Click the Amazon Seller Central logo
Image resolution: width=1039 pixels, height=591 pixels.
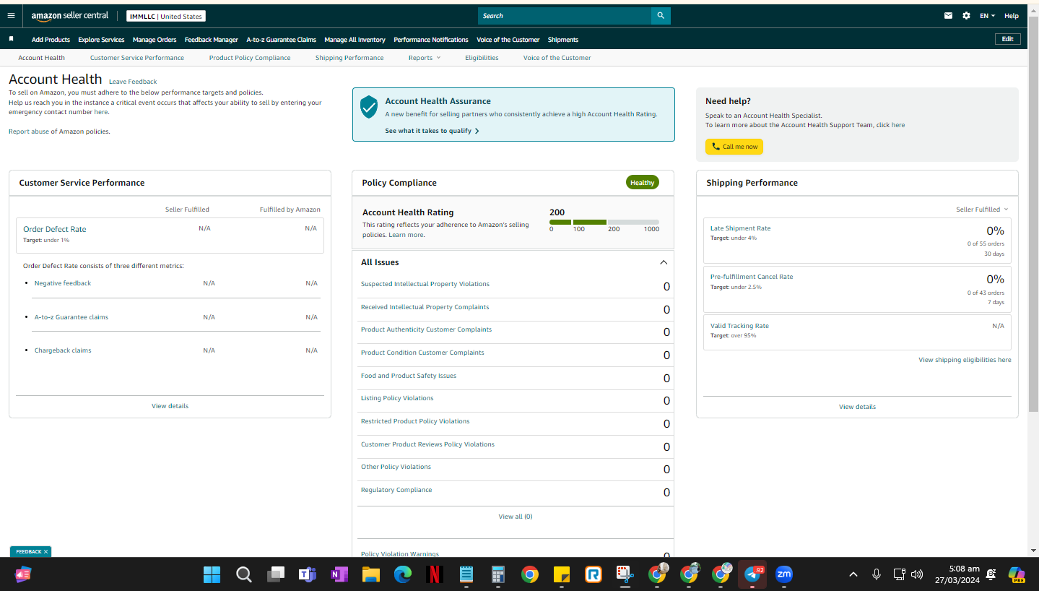pyautogui.click(x=70, y=16)
